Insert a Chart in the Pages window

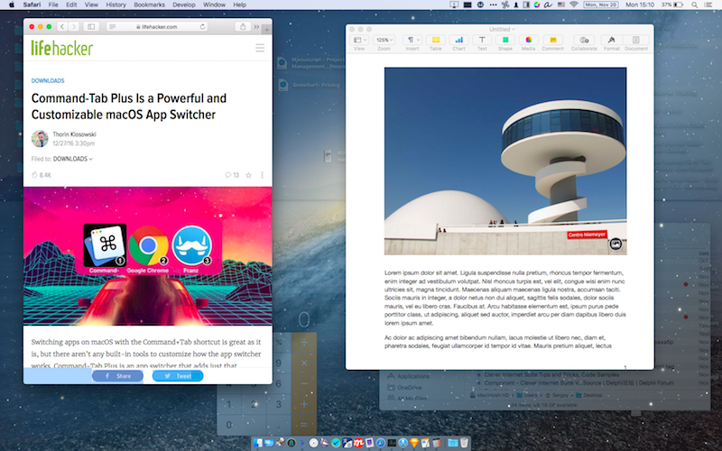(458, 40)
